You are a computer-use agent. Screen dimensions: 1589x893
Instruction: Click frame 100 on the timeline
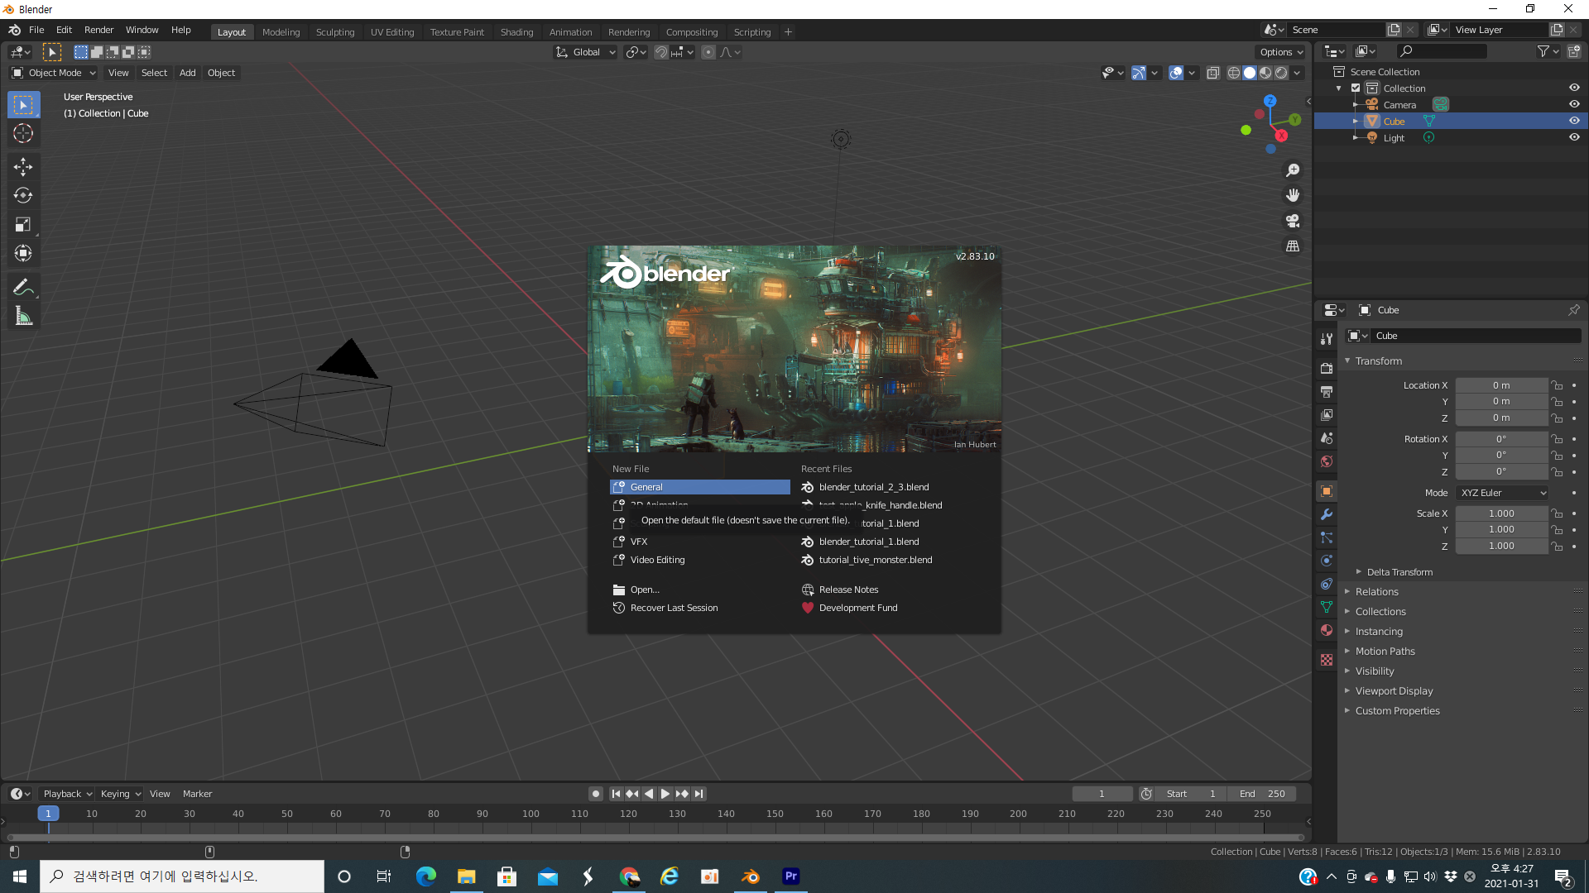click(530, 814)
